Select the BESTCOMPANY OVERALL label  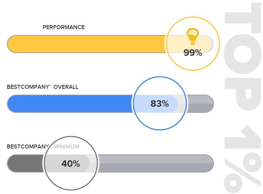click(x=43, y=87)
